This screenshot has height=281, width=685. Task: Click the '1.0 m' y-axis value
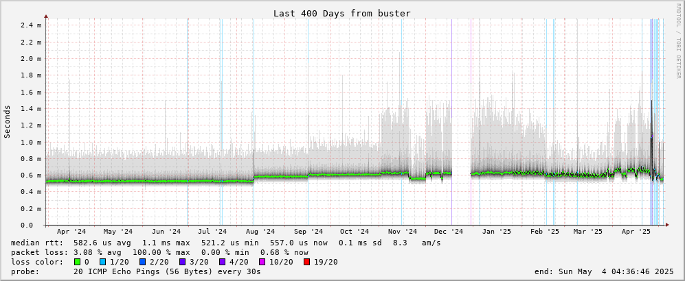point(31,143)
